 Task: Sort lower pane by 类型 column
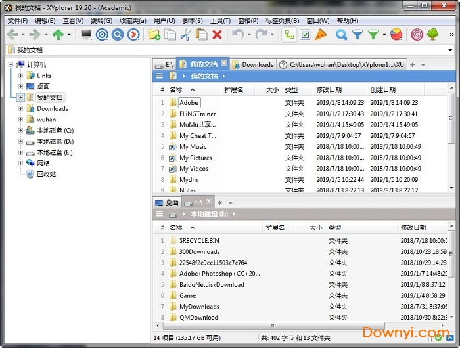click(361, 227)
